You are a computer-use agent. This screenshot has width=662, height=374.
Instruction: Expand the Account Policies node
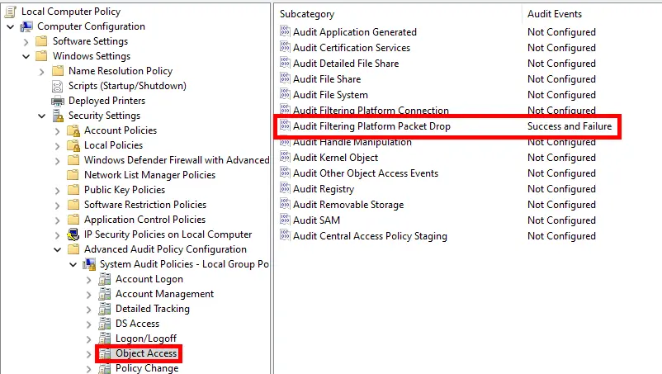[x=58, y=131]
